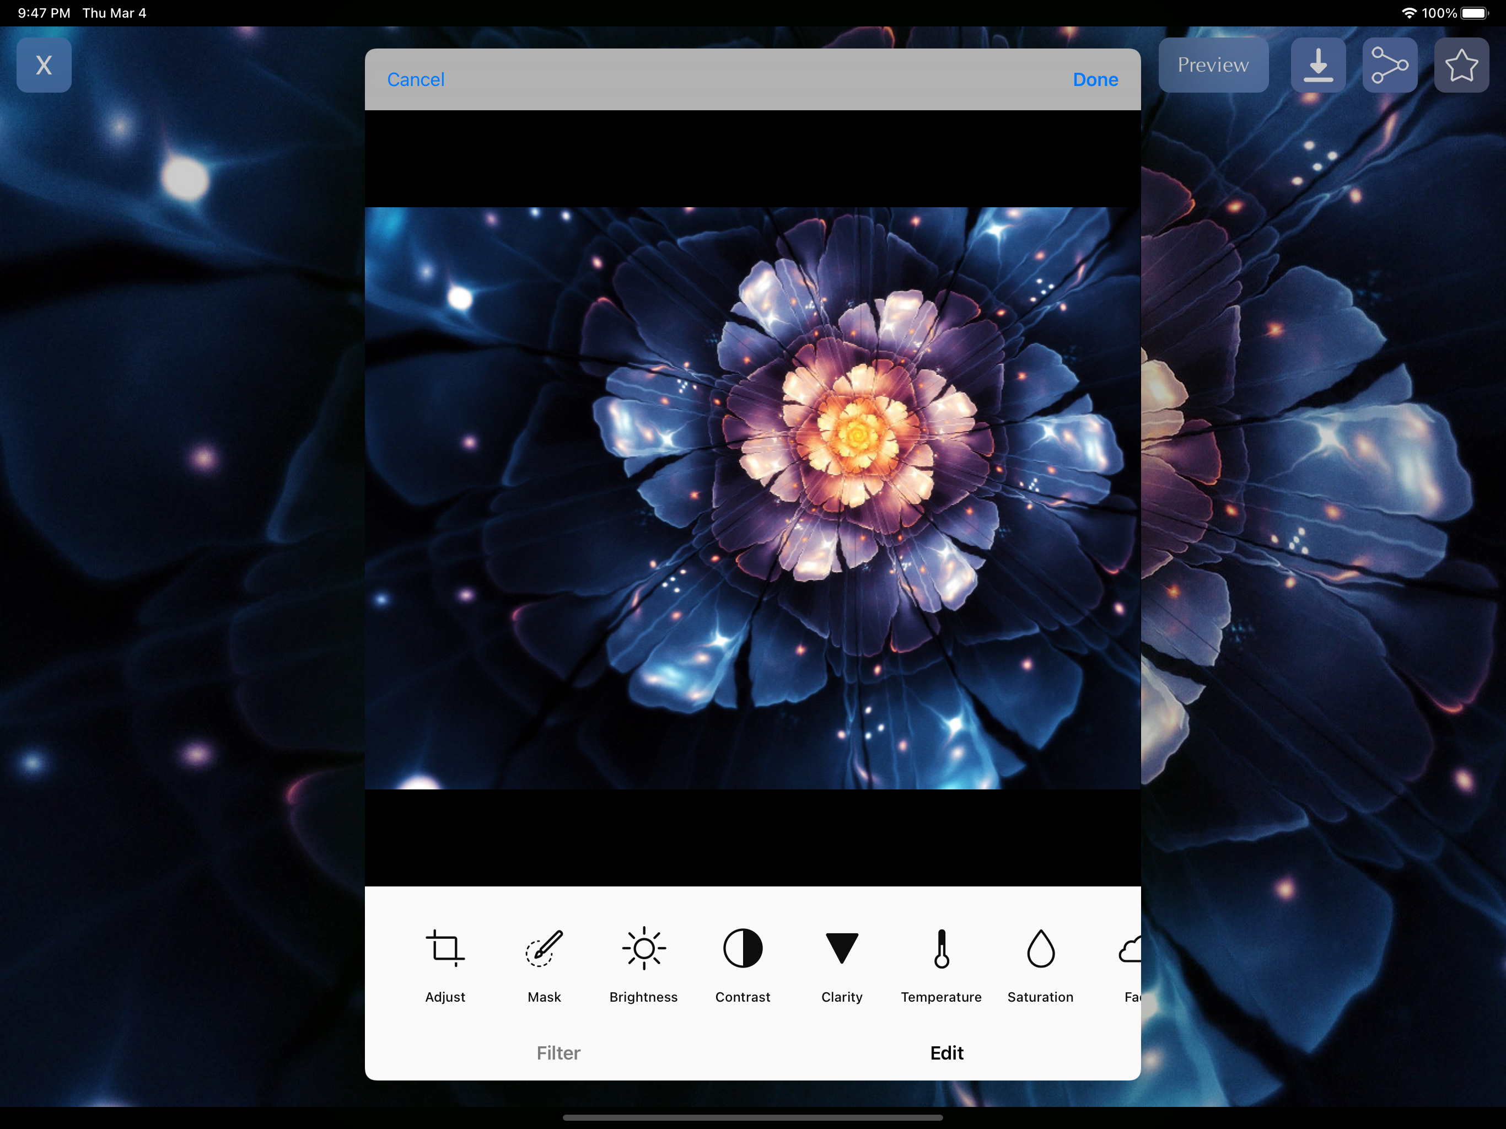The height and width of the screenshot is (1129, 1506).
Task: Click the Preview button
Action: point(1213,66)
